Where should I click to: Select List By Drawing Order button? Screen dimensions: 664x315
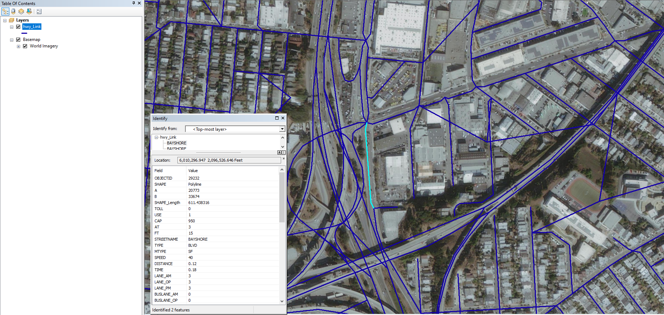click(x=5, y=11)
